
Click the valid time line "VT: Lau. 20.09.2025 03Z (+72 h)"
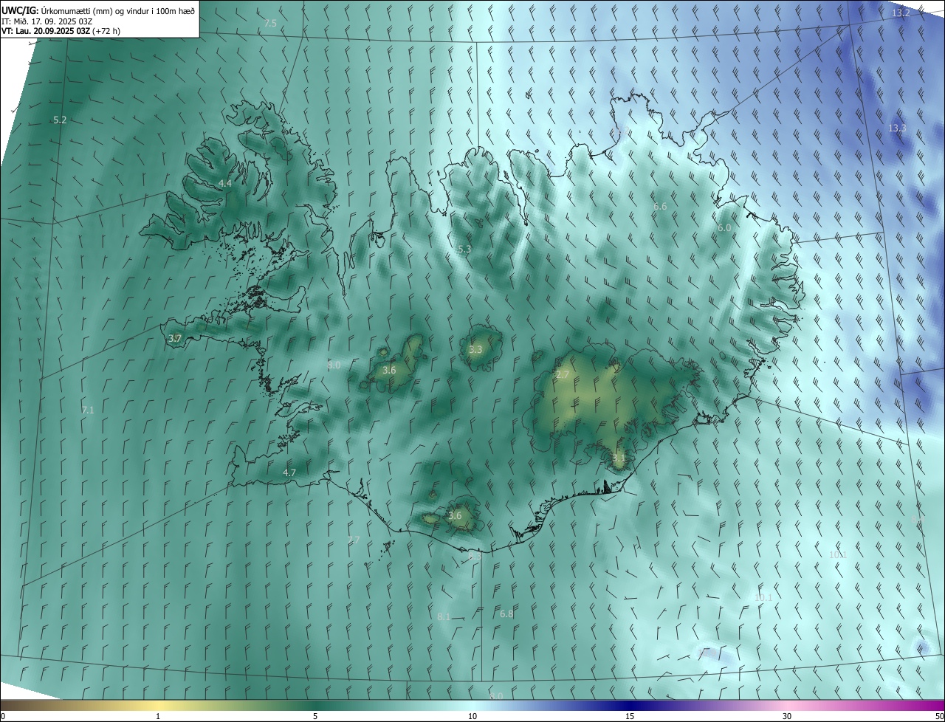[x=61, y=31]
